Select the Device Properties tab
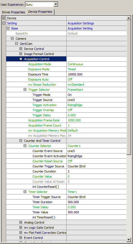Screen dimensions: 133x244 click(x=40, y=12)
